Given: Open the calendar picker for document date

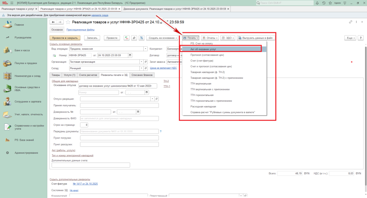Looking at the screenshot, I should click(x=130, y=55).
